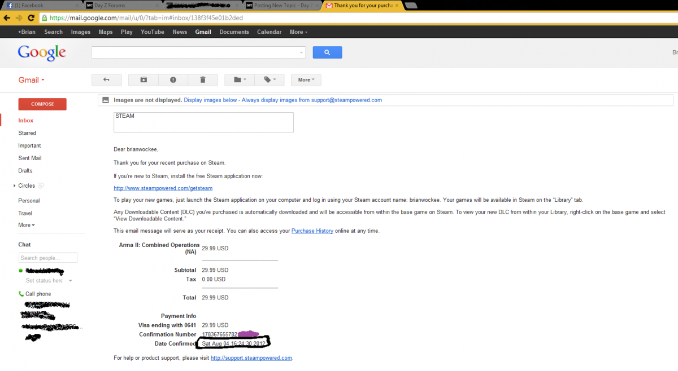Screen dimensions: 678x371
Task: Report spam with the exclamation icon
Action: (x=173, y=80)
